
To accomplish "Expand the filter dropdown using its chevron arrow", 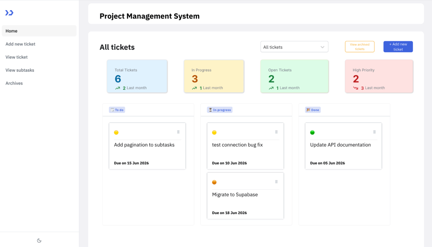I will click(322, 47).
